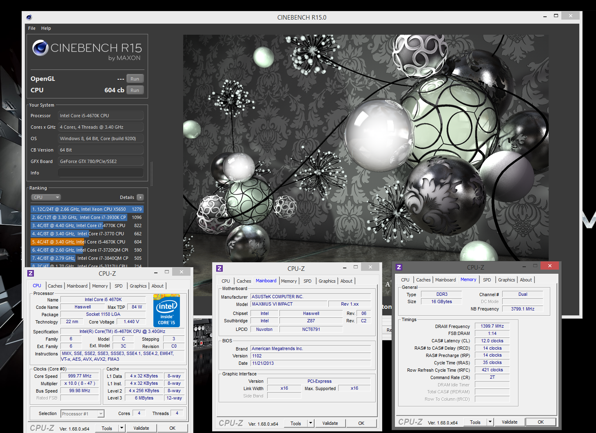Click the MAXIMUS VI IMPACT model field

289,304
